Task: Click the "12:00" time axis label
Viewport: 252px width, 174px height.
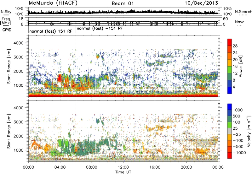Action: coord(123,167)
